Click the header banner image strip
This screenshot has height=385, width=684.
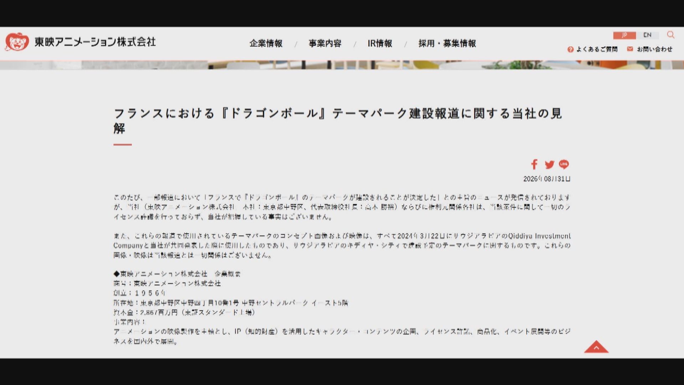(342, 65)
